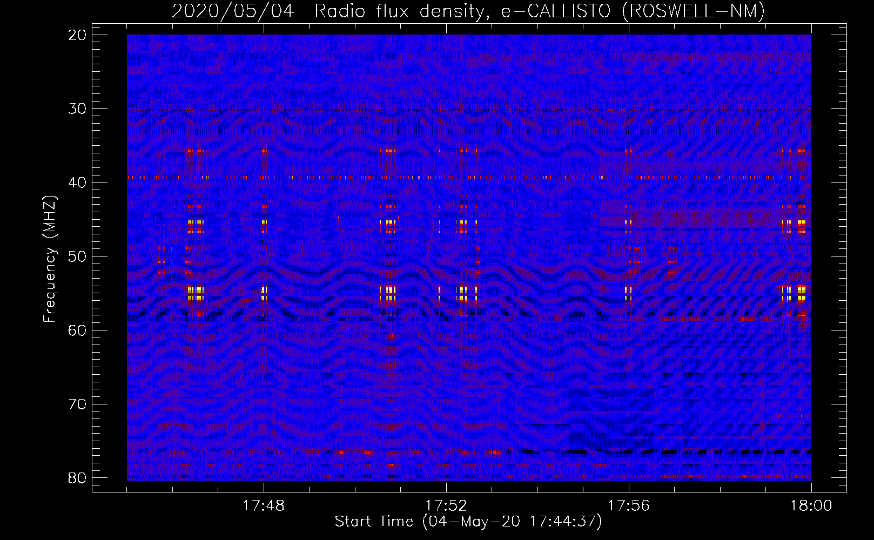This screenshot has width=874, height=540.
Task: Click the 40 MHz frequency label
Action: pyautogui.click(x=78, y=183)
